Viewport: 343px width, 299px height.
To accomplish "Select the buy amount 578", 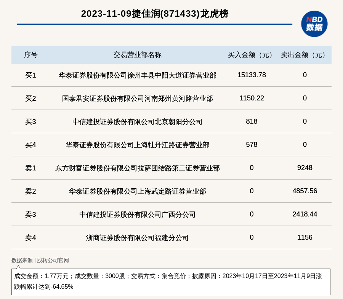I will pos(252,145).
